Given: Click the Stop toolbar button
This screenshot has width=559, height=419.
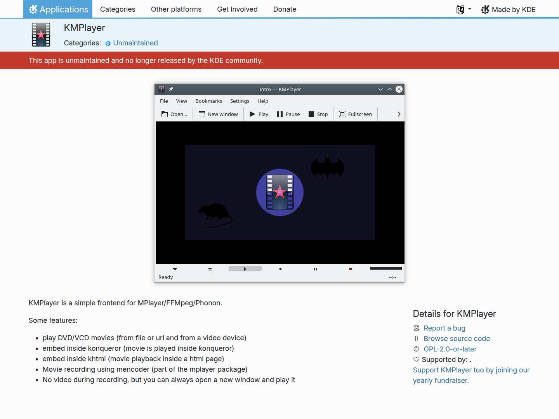Looking at the screenshot, I should [x=318, y=114].
